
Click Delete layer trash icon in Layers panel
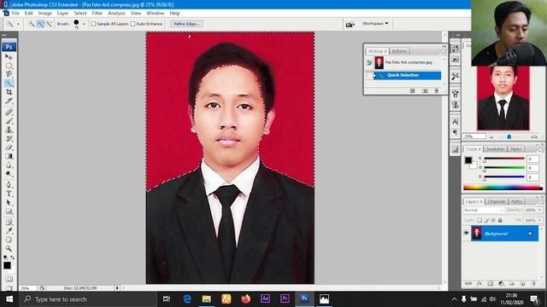[x=533, y=284]
